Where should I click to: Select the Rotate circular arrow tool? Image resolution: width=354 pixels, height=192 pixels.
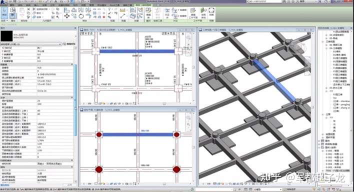click(x=81, y=16)
